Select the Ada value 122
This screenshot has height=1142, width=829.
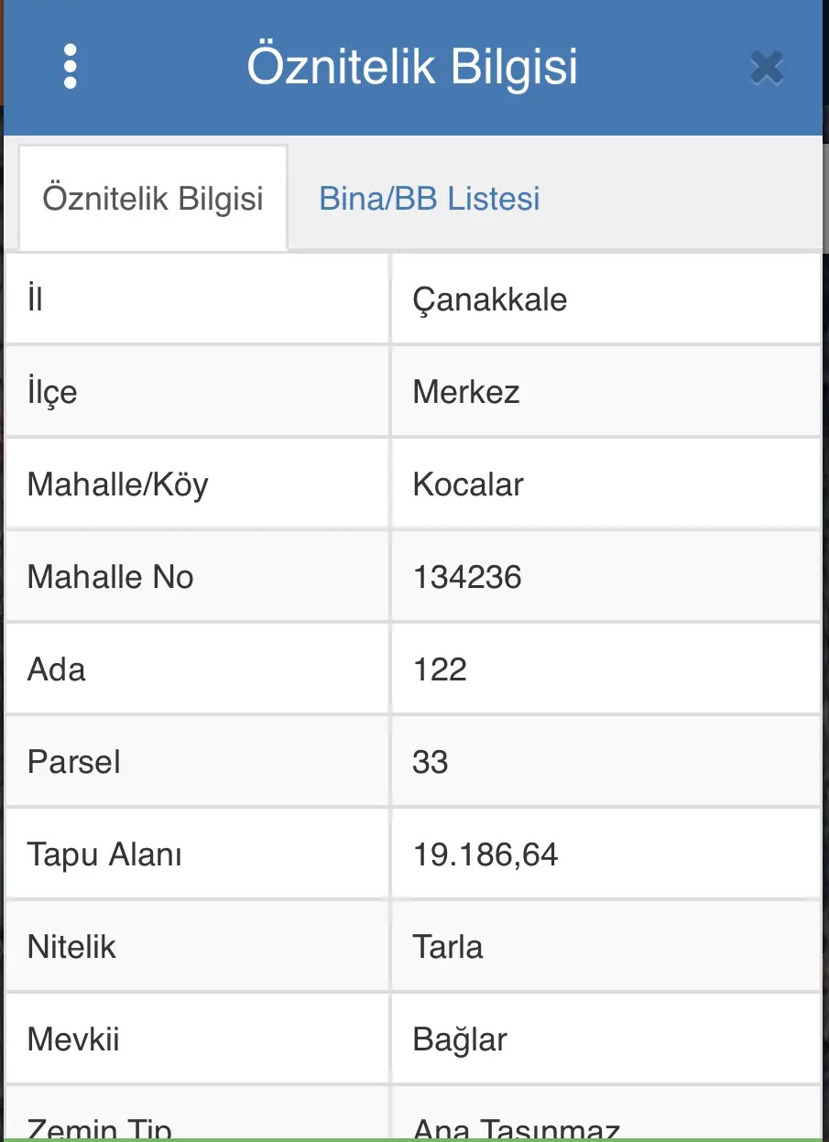coord(440,669)
